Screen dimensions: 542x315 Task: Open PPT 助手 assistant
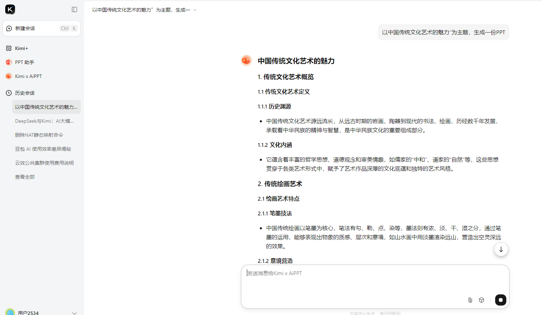[x=24, y=62]
